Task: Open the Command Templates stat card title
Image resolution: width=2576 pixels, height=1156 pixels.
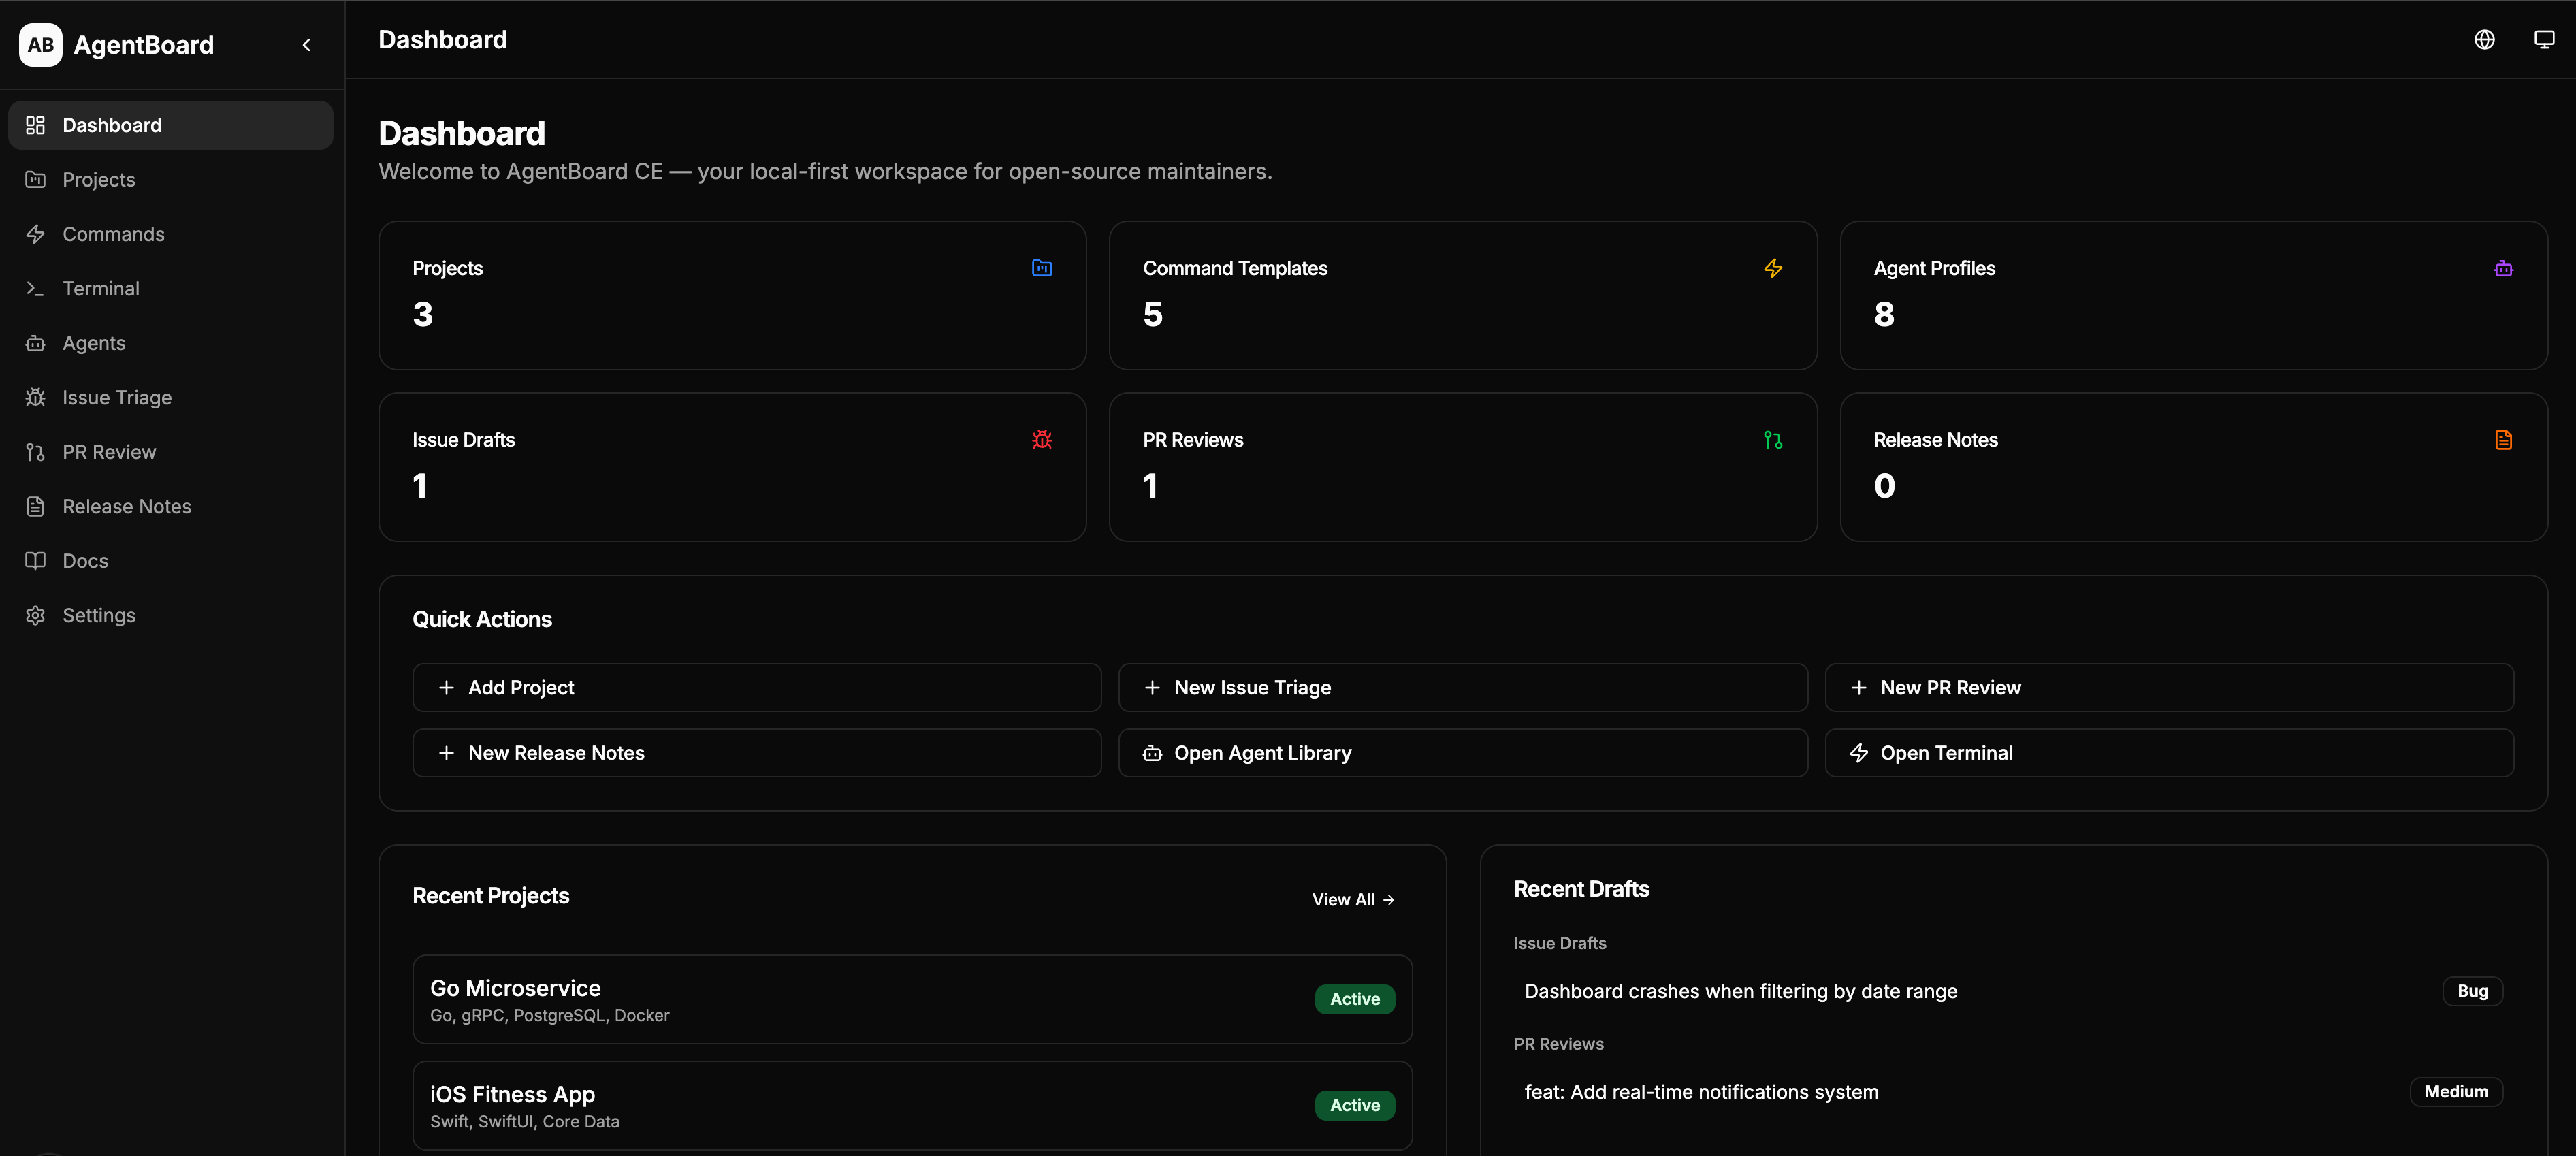Action: coord(1235,268)
